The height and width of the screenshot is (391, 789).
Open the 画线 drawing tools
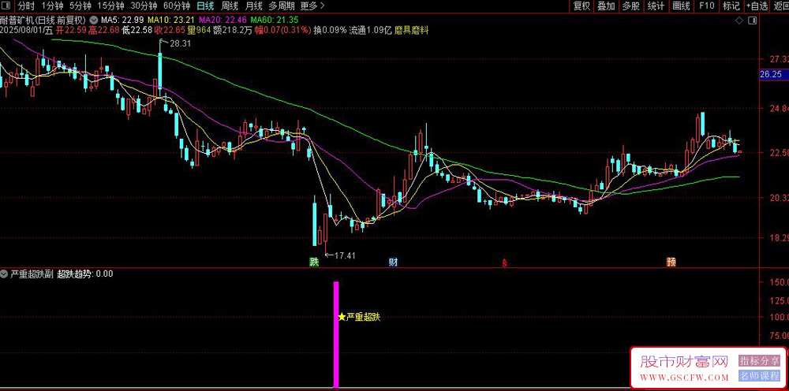(681, 6)
